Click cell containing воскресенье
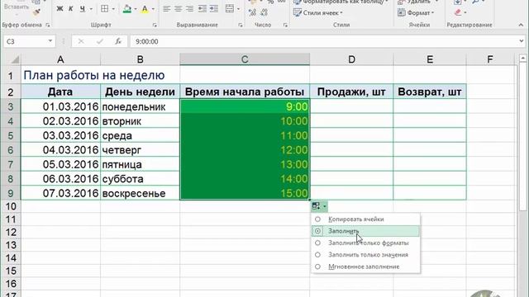This screenshot has height=297, width=529. 140,194
